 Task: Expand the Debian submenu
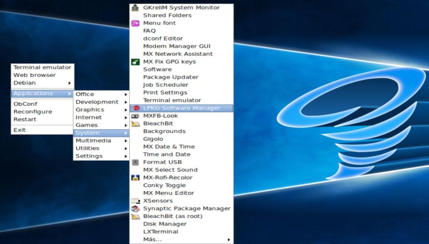42,83
